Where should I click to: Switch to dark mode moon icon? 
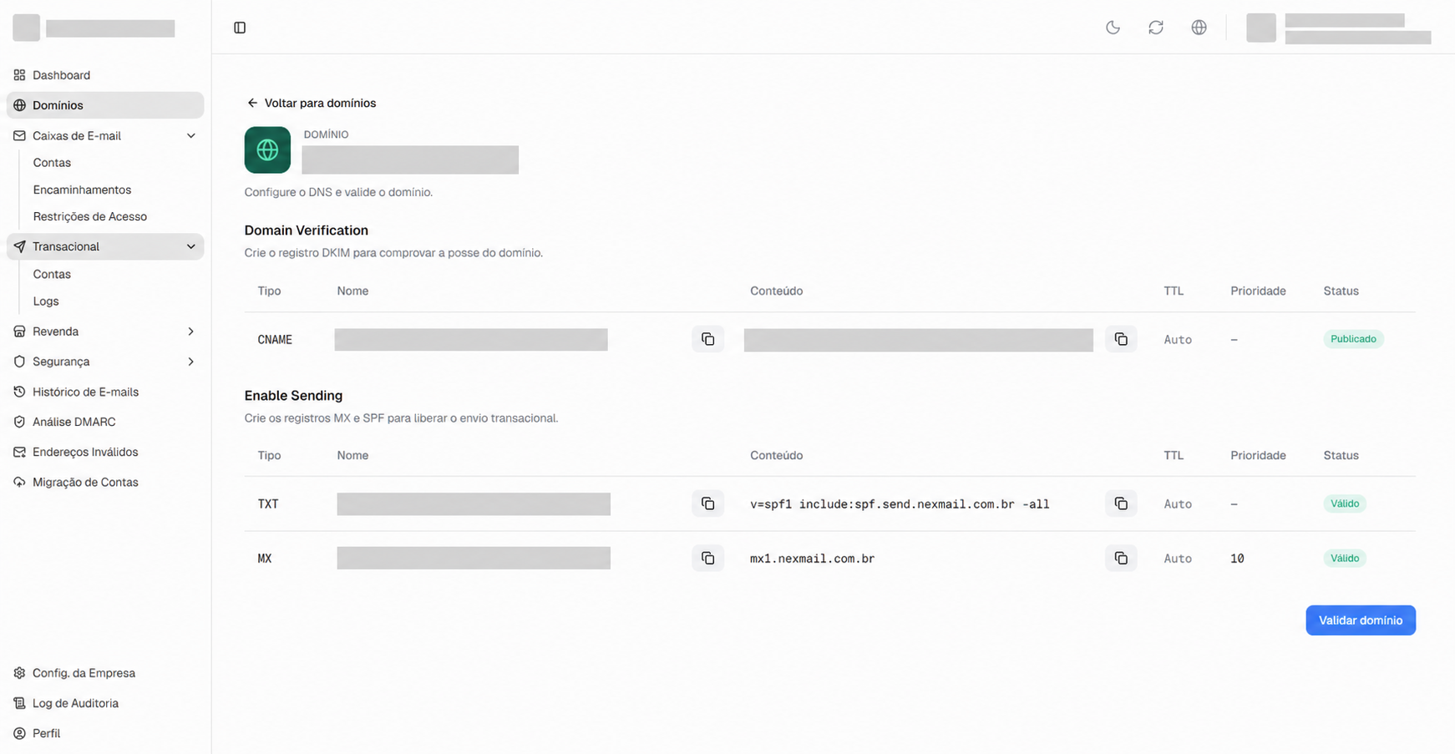[x=1113, y=28]
